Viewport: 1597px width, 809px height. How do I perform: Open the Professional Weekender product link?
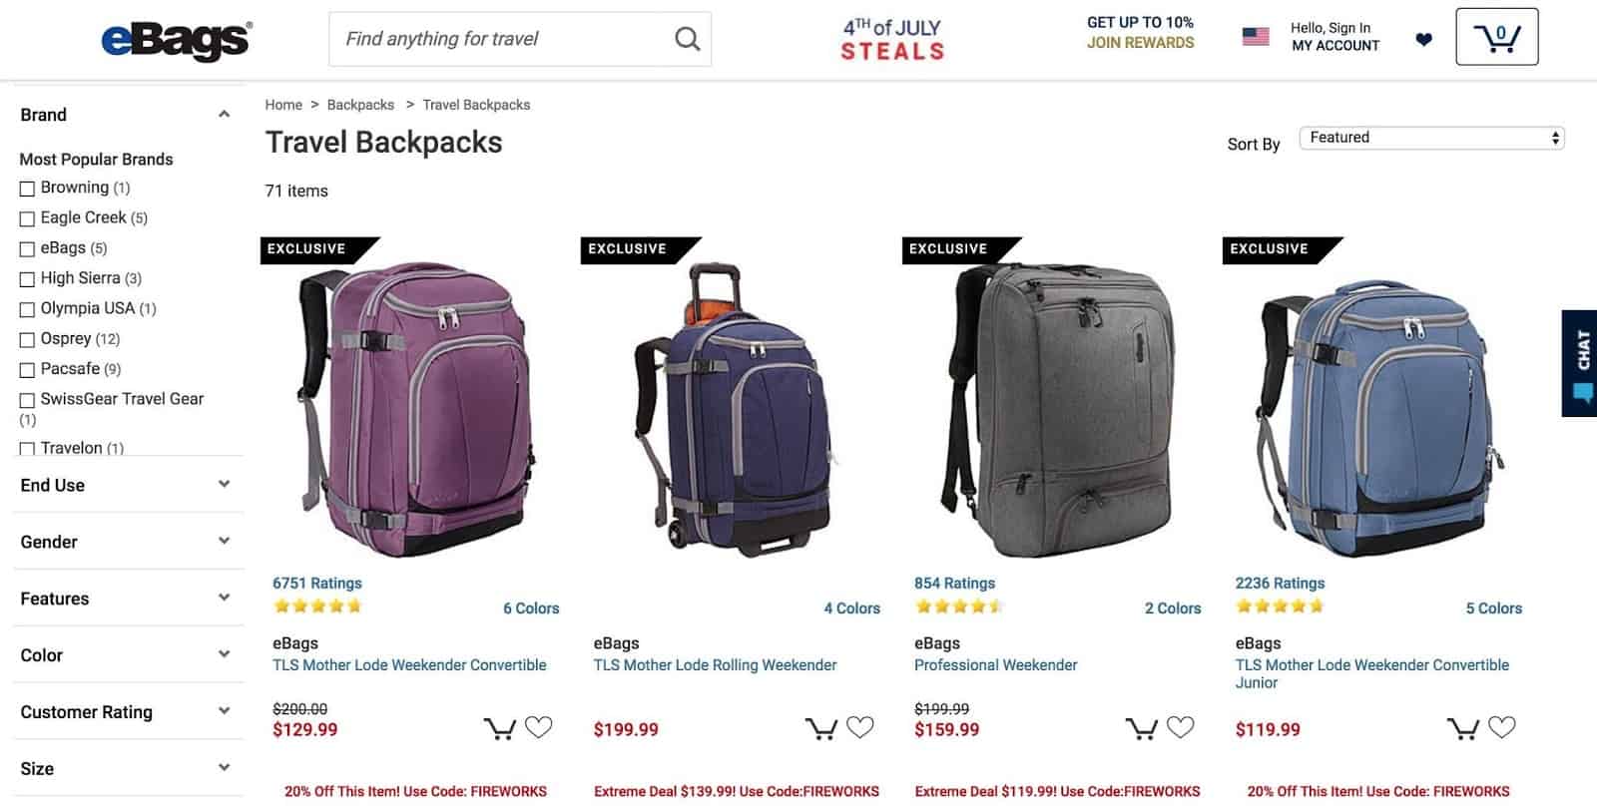[x=995, y=665]
